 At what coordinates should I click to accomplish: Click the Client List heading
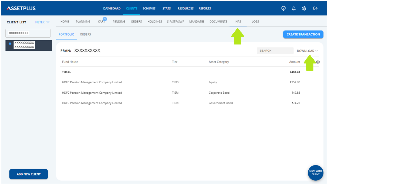click(17, 22)
